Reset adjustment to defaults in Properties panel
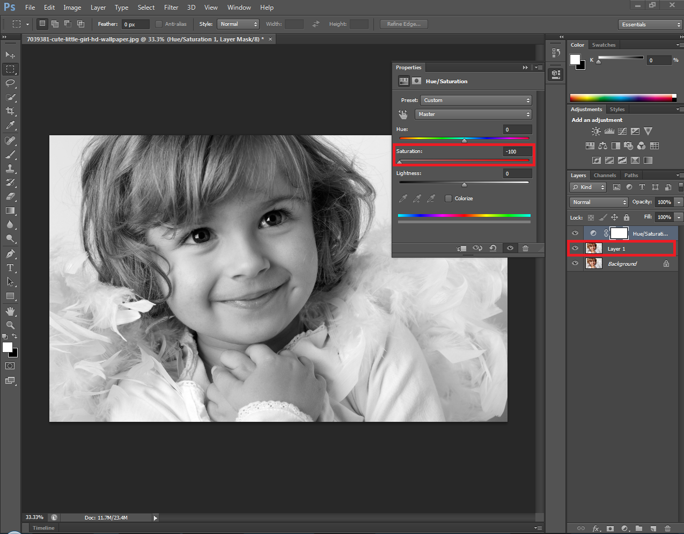The width and height of the screenshot is (684, 534). 492,248
